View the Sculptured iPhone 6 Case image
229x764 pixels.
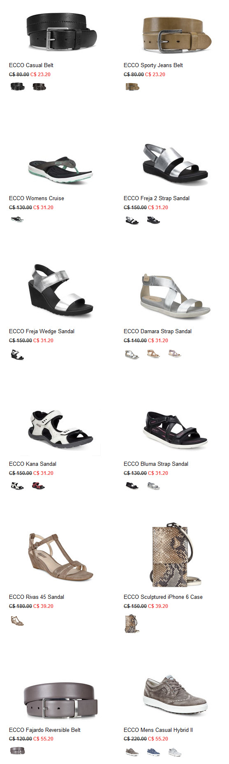click(177, 555)
